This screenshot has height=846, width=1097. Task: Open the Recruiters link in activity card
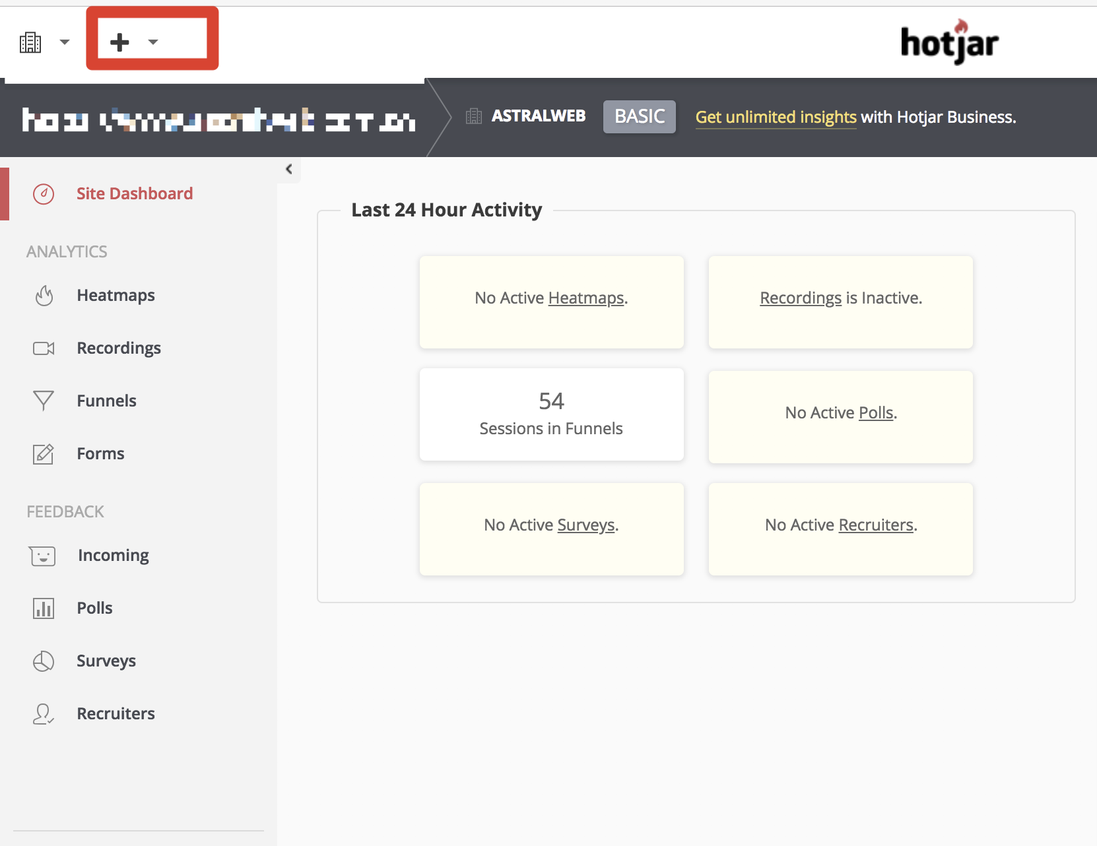click(x=875, y=525)
